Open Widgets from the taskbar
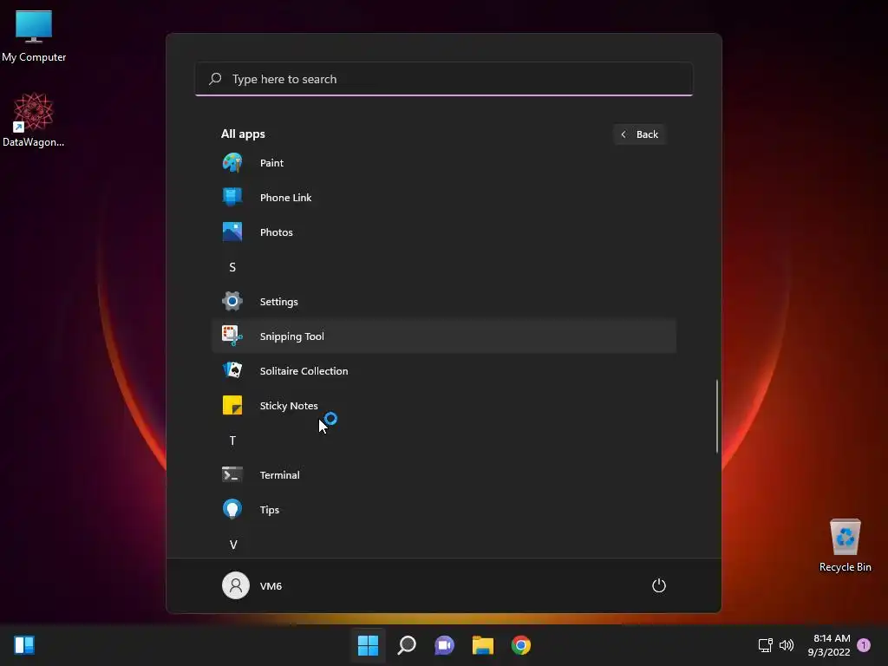 [x=24, y=645]
